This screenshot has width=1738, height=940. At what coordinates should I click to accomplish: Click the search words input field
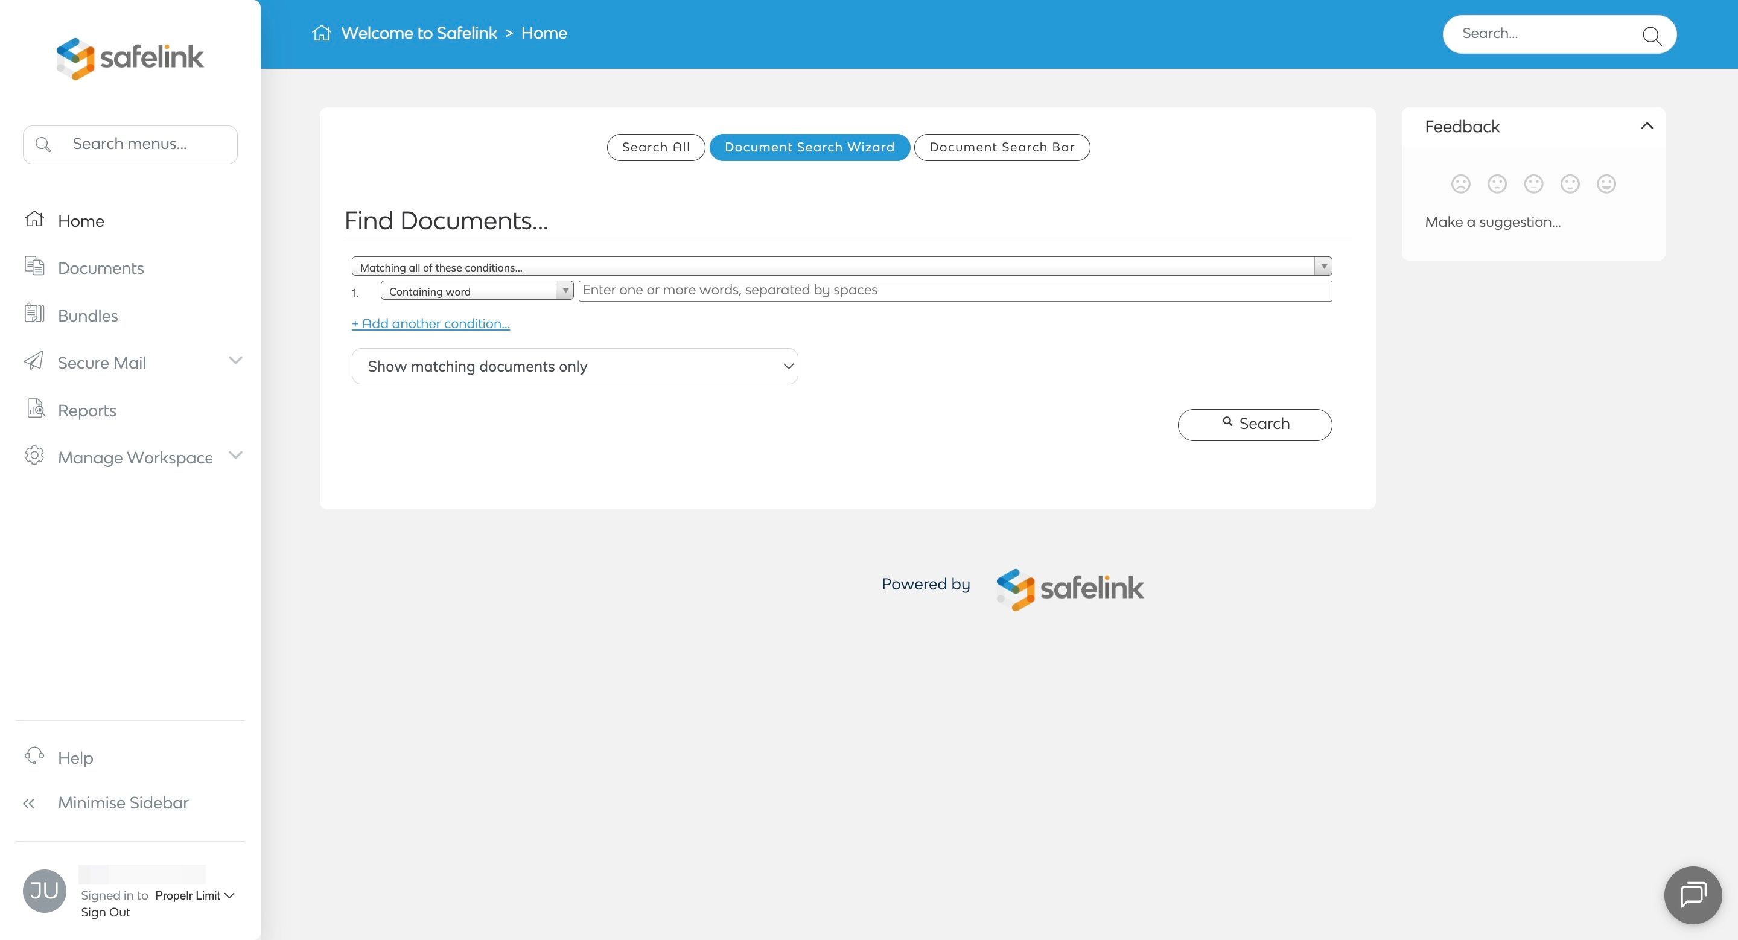[954, 291]
